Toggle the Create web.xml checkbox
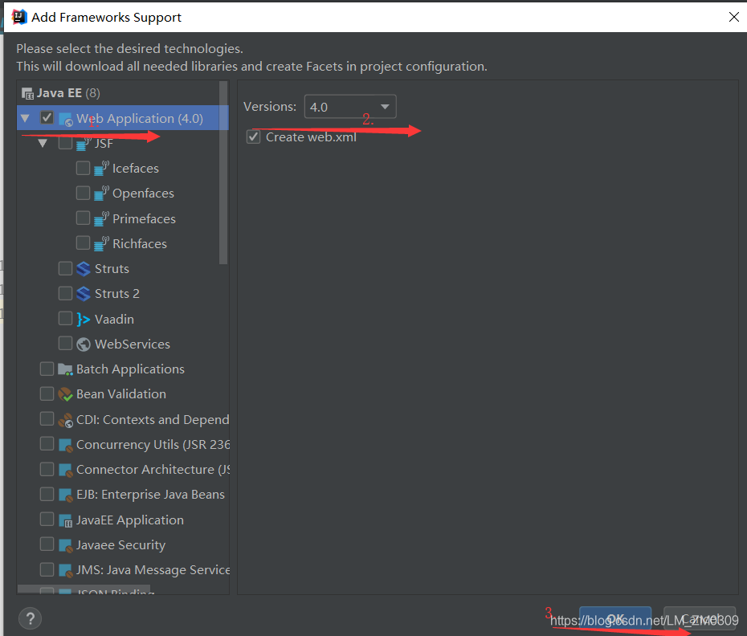Image resolution: width=747 pixels, height=636 pixels. click(x=254, y=137)
